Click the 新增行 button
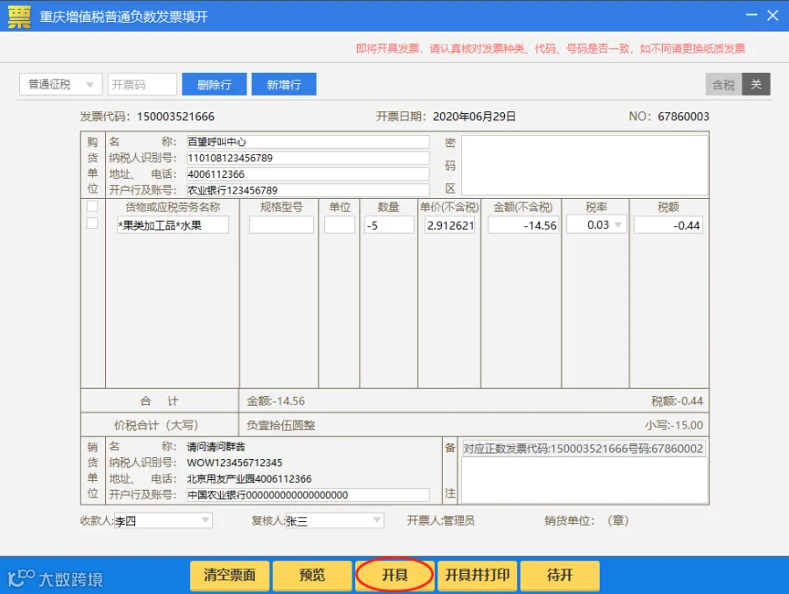Screen dimensions: 789x594 click(284, 84)
